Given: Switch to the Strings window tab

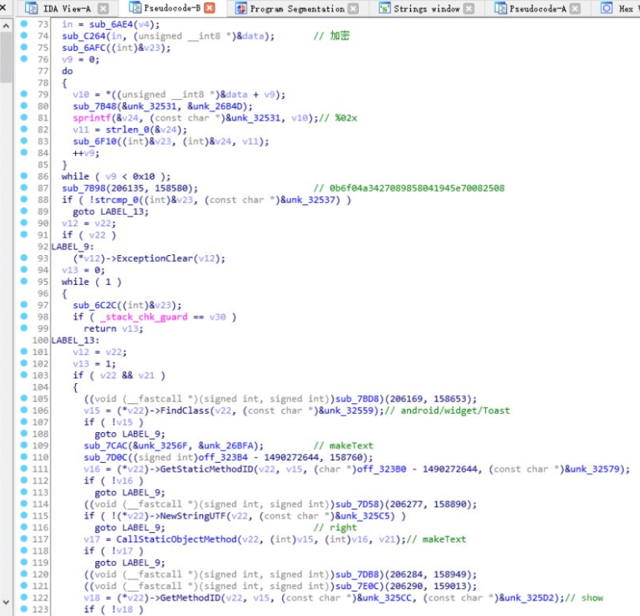Looking at the screenshot, I should coord(426,9).
